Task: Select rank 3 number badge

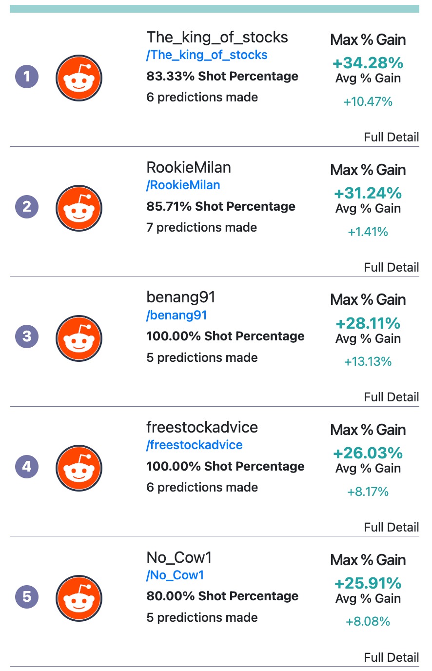Action: pos(27,336)
